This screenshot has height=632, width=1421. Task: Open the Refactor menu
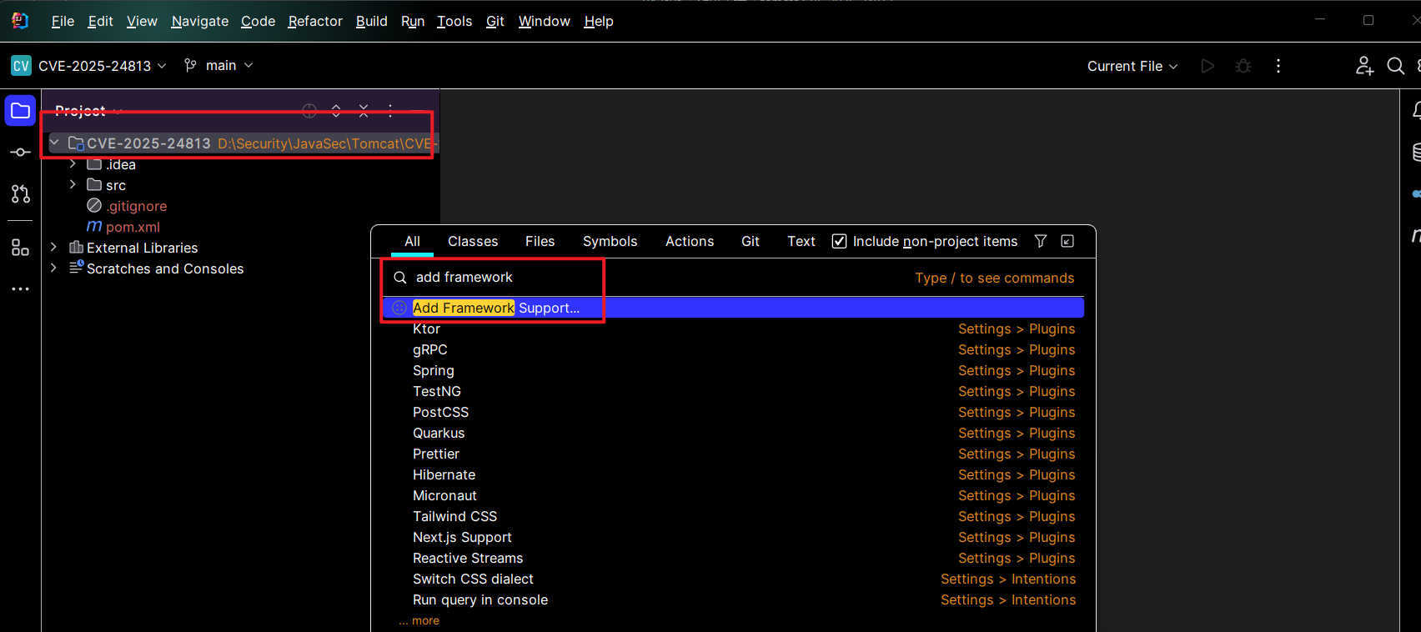tap(315, 21)
